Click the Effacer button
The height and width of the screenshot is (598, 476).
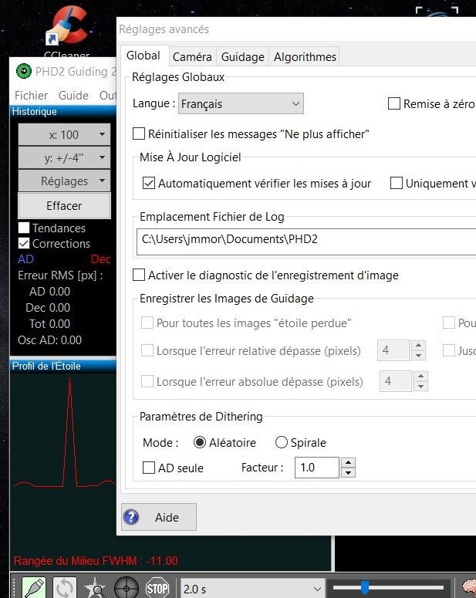[65, 205]
